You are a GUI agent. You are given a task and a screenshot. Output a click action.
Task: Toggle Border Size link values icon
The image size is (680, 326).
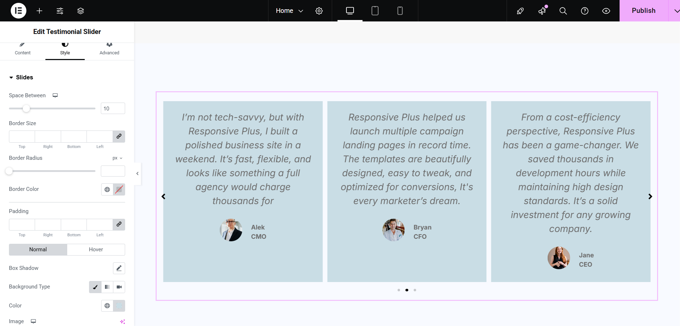click(119, 137)
